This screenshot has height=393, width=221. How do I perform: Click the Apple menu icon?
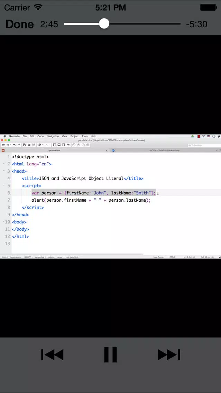pos(4,136)
